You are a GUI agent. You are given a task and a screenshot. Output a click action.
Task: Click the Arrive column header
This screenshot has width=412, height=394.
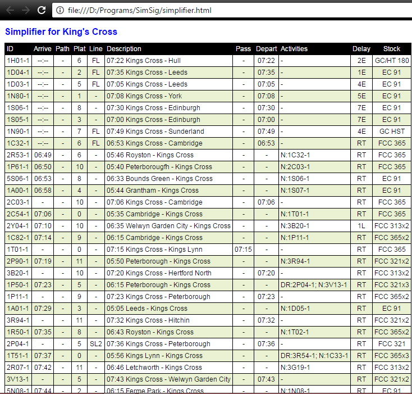tap(43, 49)
